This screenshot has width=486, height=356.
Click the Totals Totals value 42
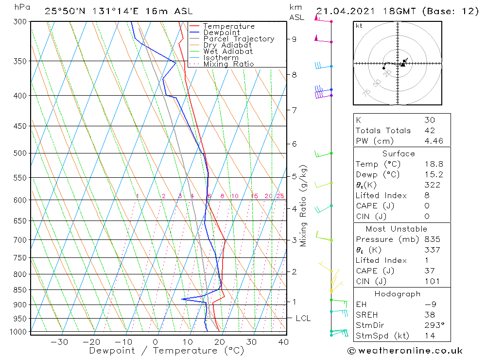[430, 131]
